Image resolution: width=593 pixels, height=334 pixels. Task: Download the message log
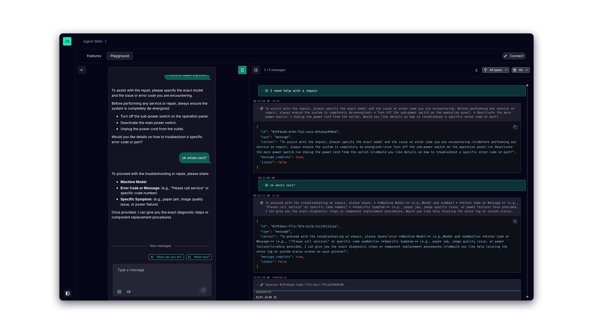click(476, 70)
